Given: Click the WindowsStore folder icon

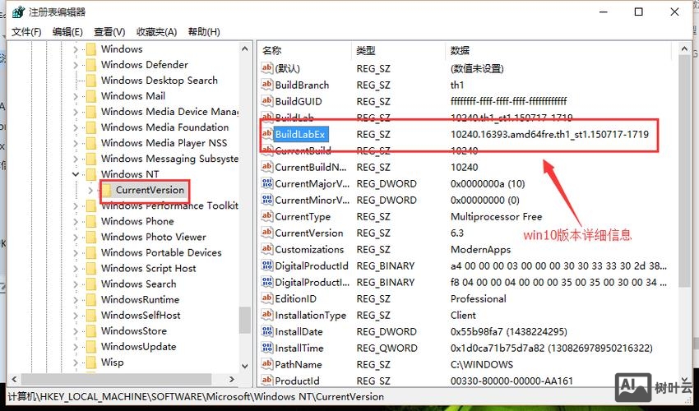Looking at the screenshot, I should click(x=91, y=330).
